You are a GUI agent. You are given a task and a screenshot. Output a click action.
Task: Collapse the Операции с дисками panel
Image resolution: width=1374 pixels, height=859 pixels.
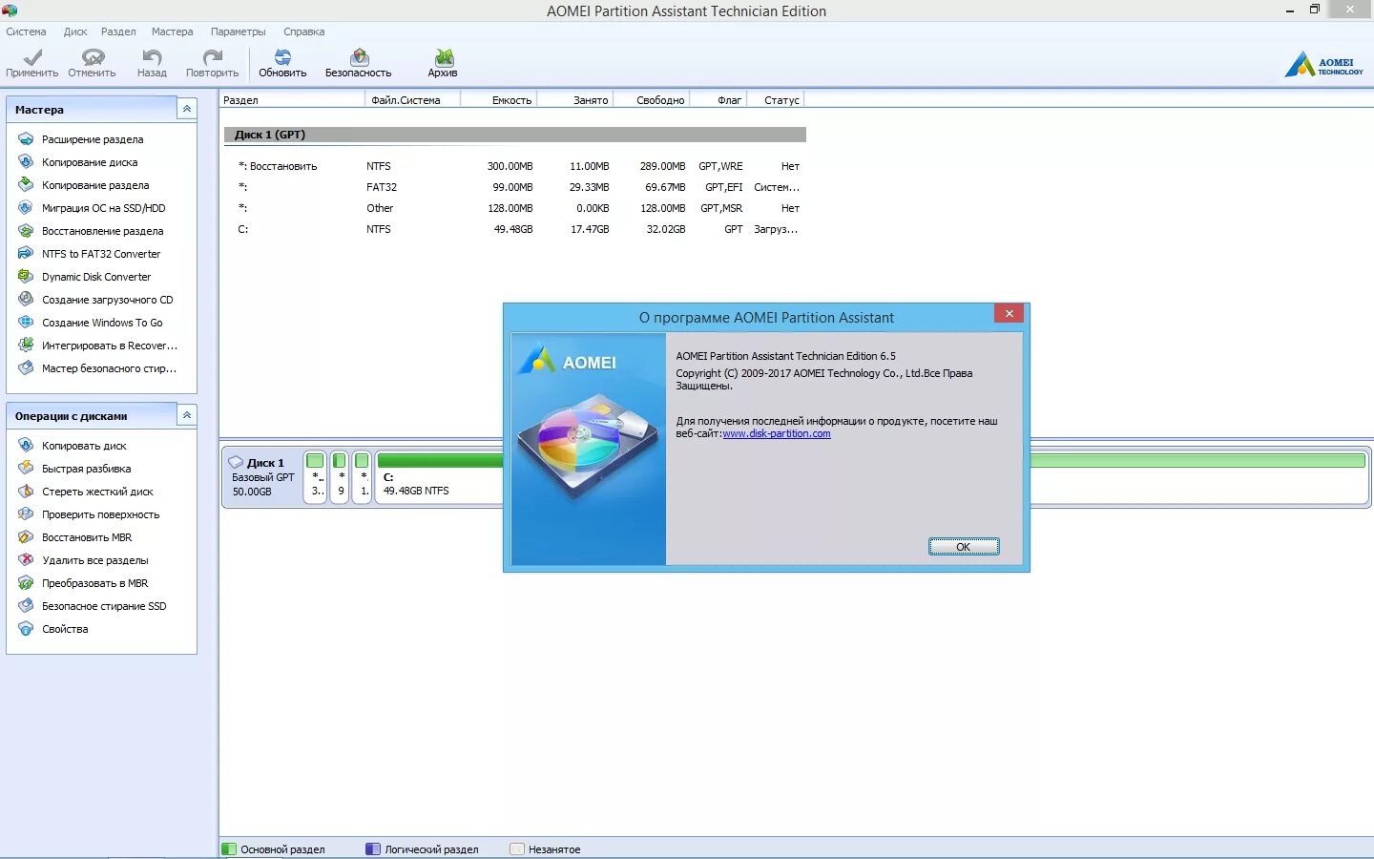187,414
